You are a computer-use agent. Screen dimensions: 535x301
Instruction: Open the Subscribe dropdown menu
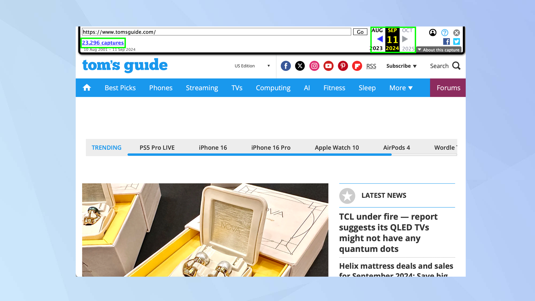401,66
